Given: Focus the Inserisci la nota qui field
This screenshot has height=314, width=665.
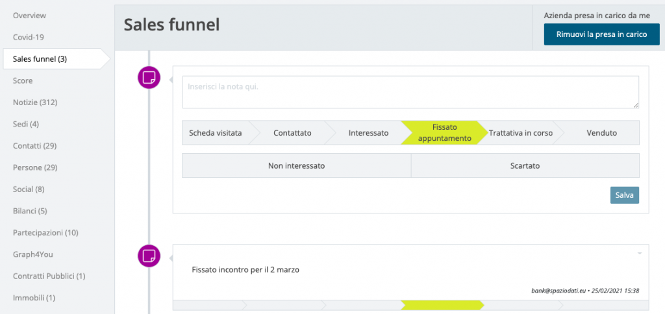Looking at the screenshot, I should click(410, 92).
